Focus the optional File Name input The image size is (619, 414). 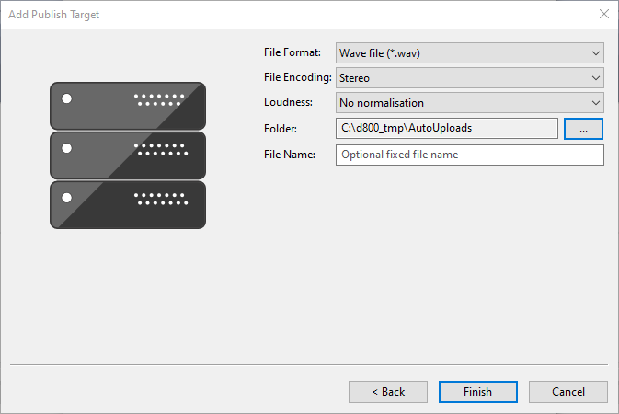(469, 155)
